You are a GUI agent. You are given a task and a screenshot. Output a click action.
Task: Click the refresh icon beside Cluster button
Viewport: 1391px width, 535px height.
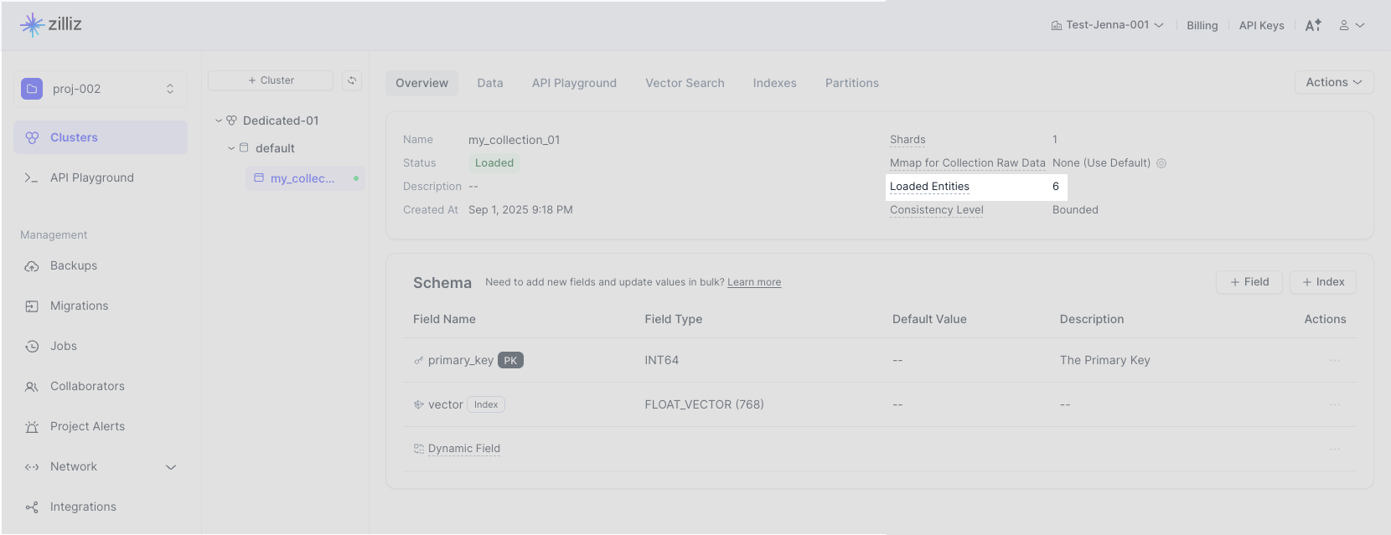pyautogui.click(x=352, y=80)
